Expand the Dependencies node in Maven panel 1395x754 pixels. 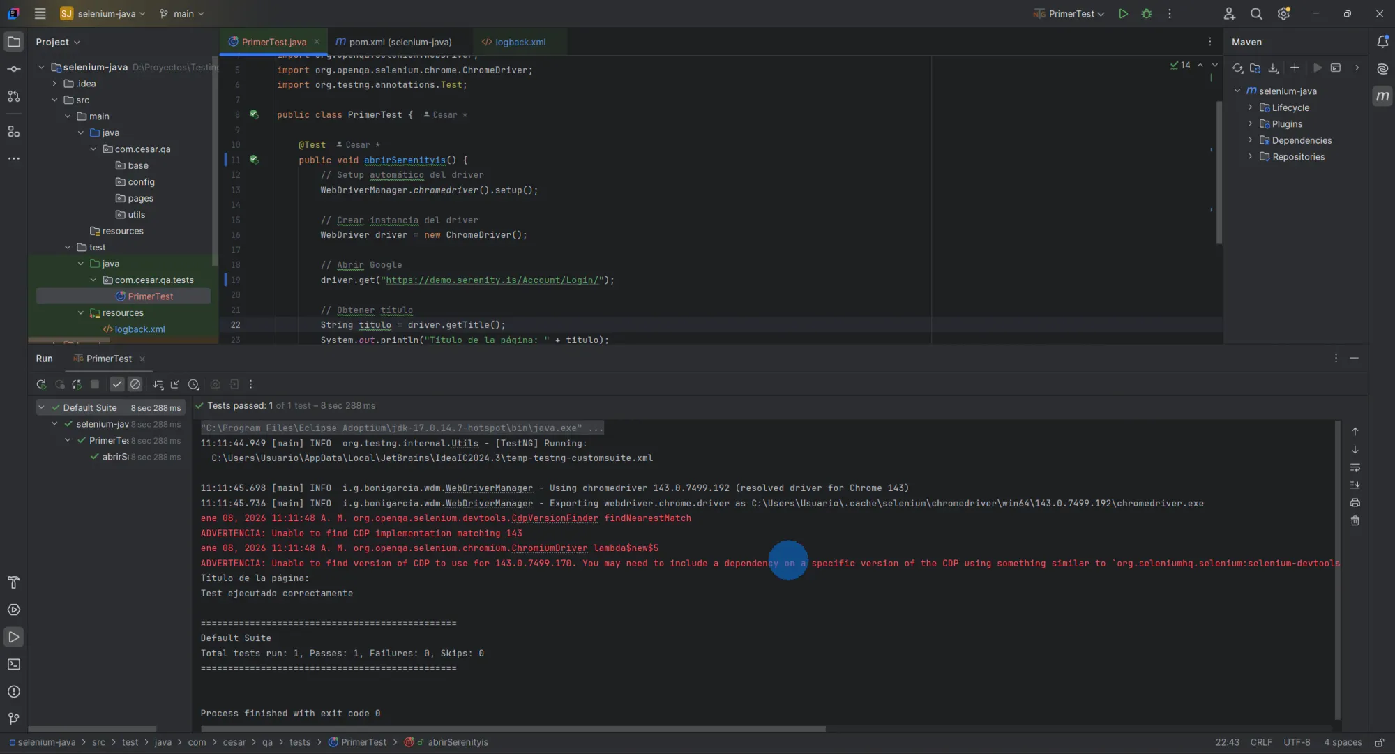pos(1251,140)
